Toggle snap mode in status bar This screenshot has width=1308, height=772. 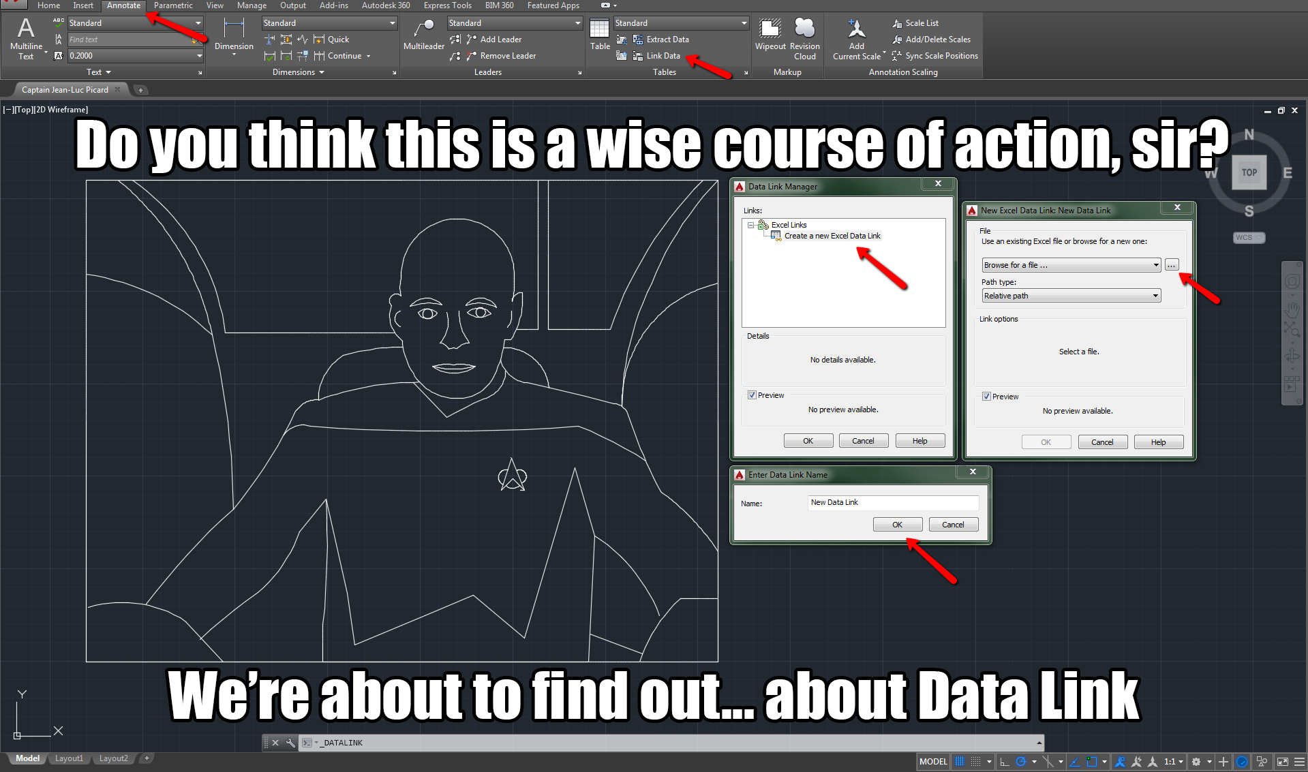tap(976, 762)
